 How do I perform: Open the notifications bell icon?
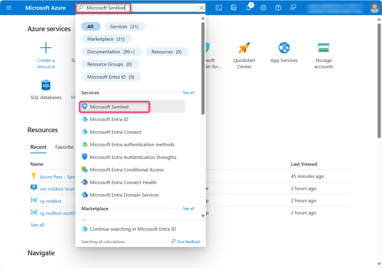249,8
